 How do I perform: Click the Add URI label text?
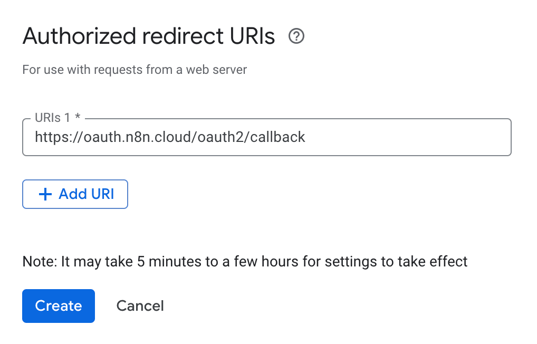pos(87,194)
